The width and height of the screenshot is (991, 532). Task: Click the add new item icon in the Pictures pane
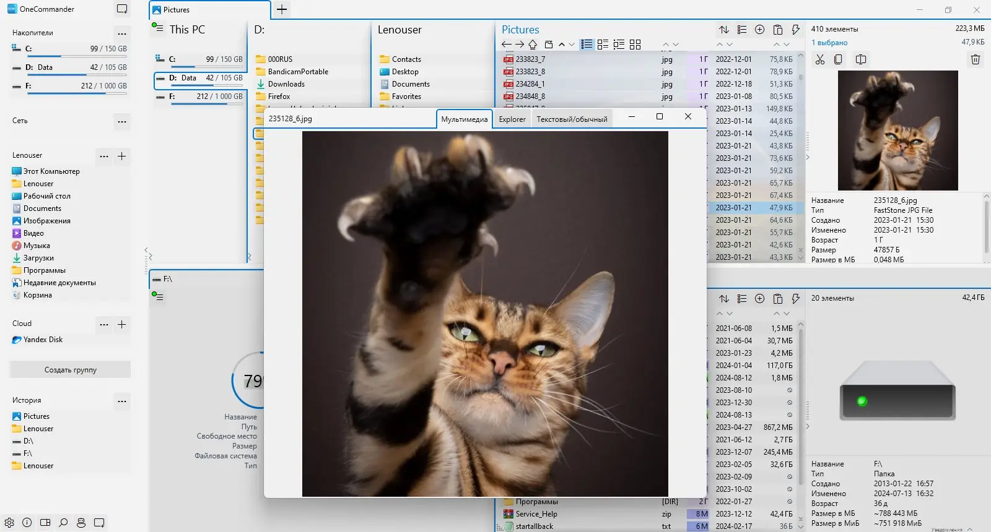coord(760,30)
